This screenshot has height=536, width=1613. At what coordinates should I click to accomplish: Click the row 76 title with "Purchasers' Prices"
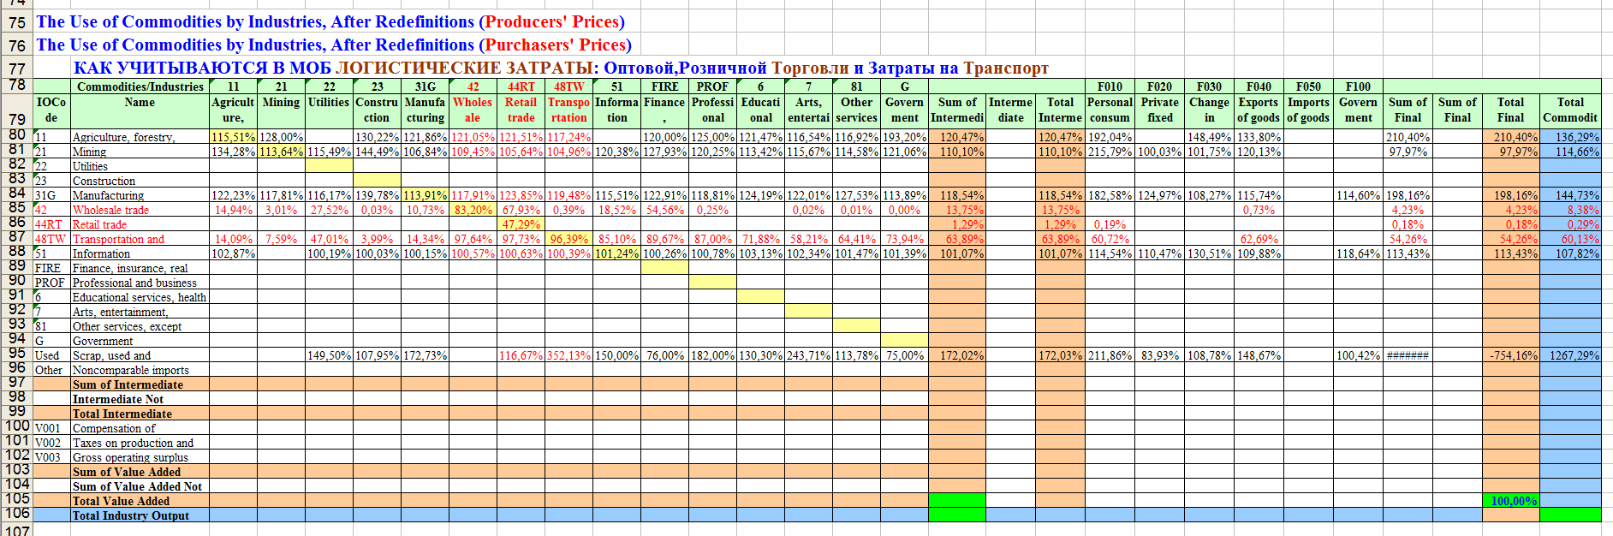(x=333, y=45)
